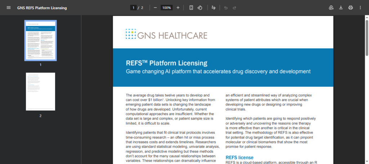Click the '1' label under first thumbnail

[x=40, y=65]
